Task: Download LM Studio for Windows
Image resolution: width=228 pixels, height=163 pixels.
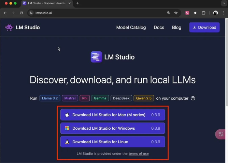Action: pyautogui.click(x=113, y=128)
